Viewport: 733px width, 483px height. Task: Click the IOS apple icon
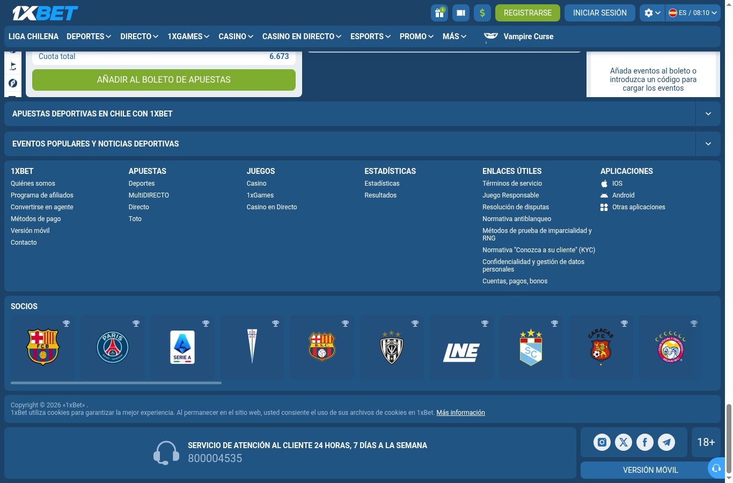pos(604,184)
